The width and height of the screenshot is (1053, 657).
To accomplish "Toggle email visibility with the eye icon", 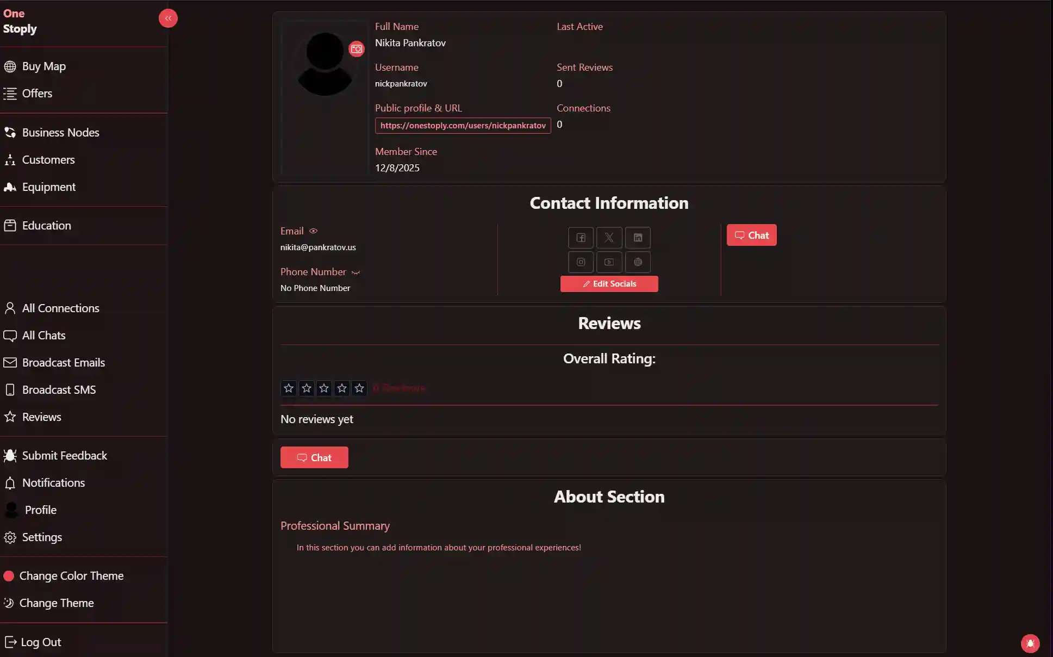I will click(313, 231).
